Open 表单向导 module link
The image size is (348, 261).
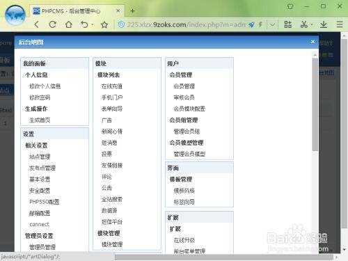point(112,109)
